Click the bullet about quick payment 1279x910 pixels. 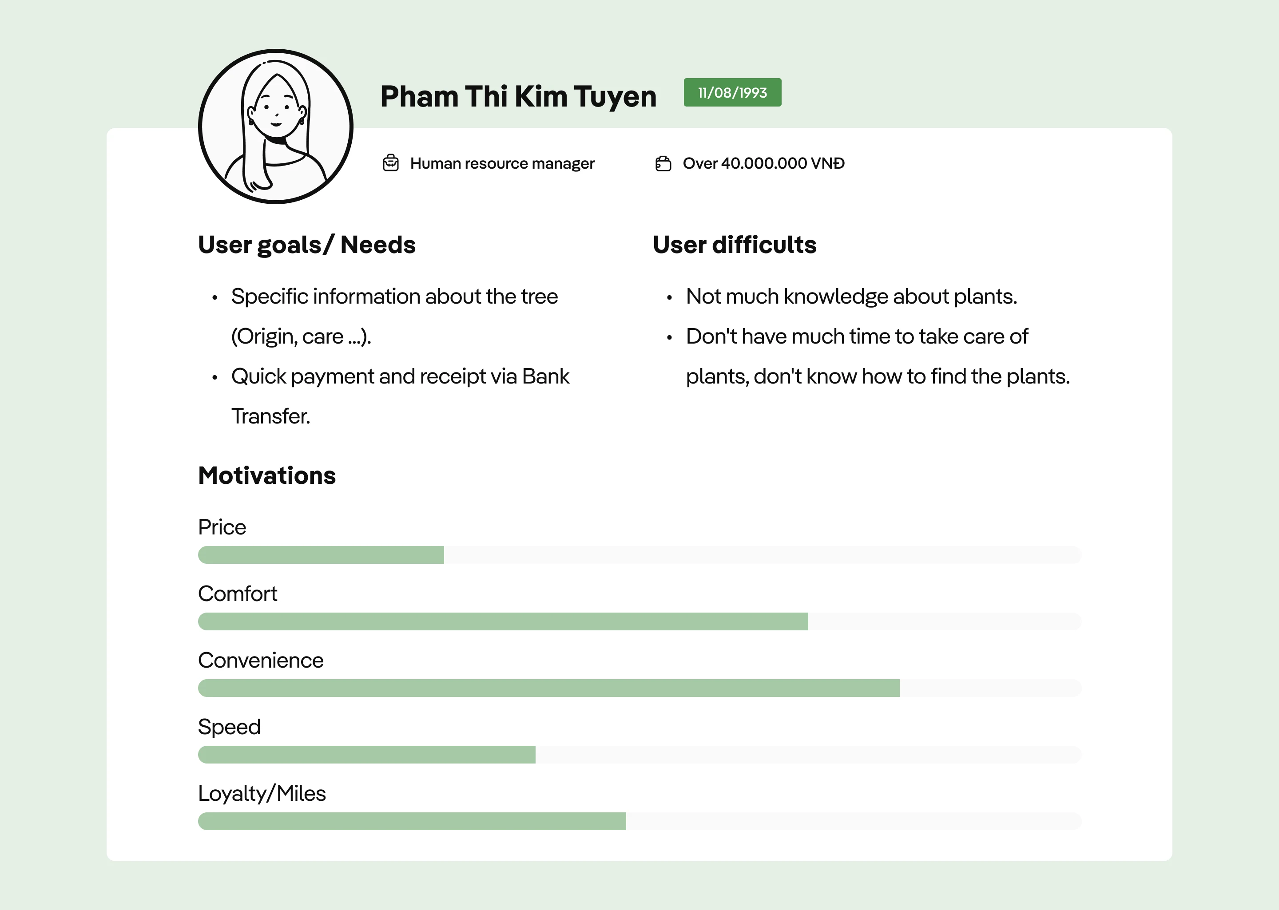(400, 396)
